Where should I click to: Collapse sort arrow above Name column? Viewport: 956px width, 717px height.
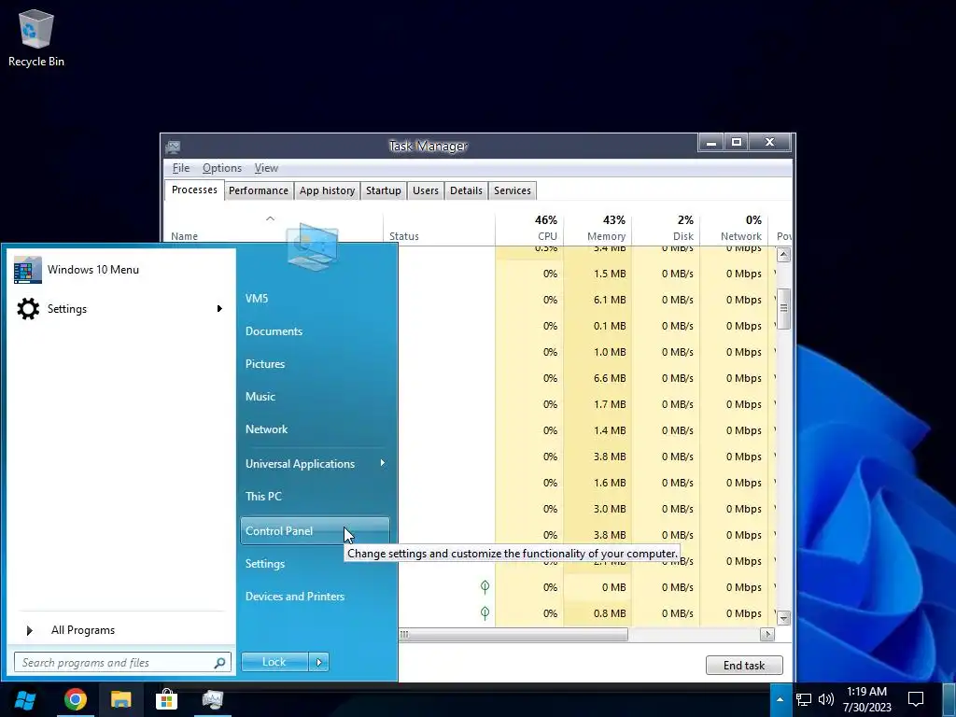point(270,218)
